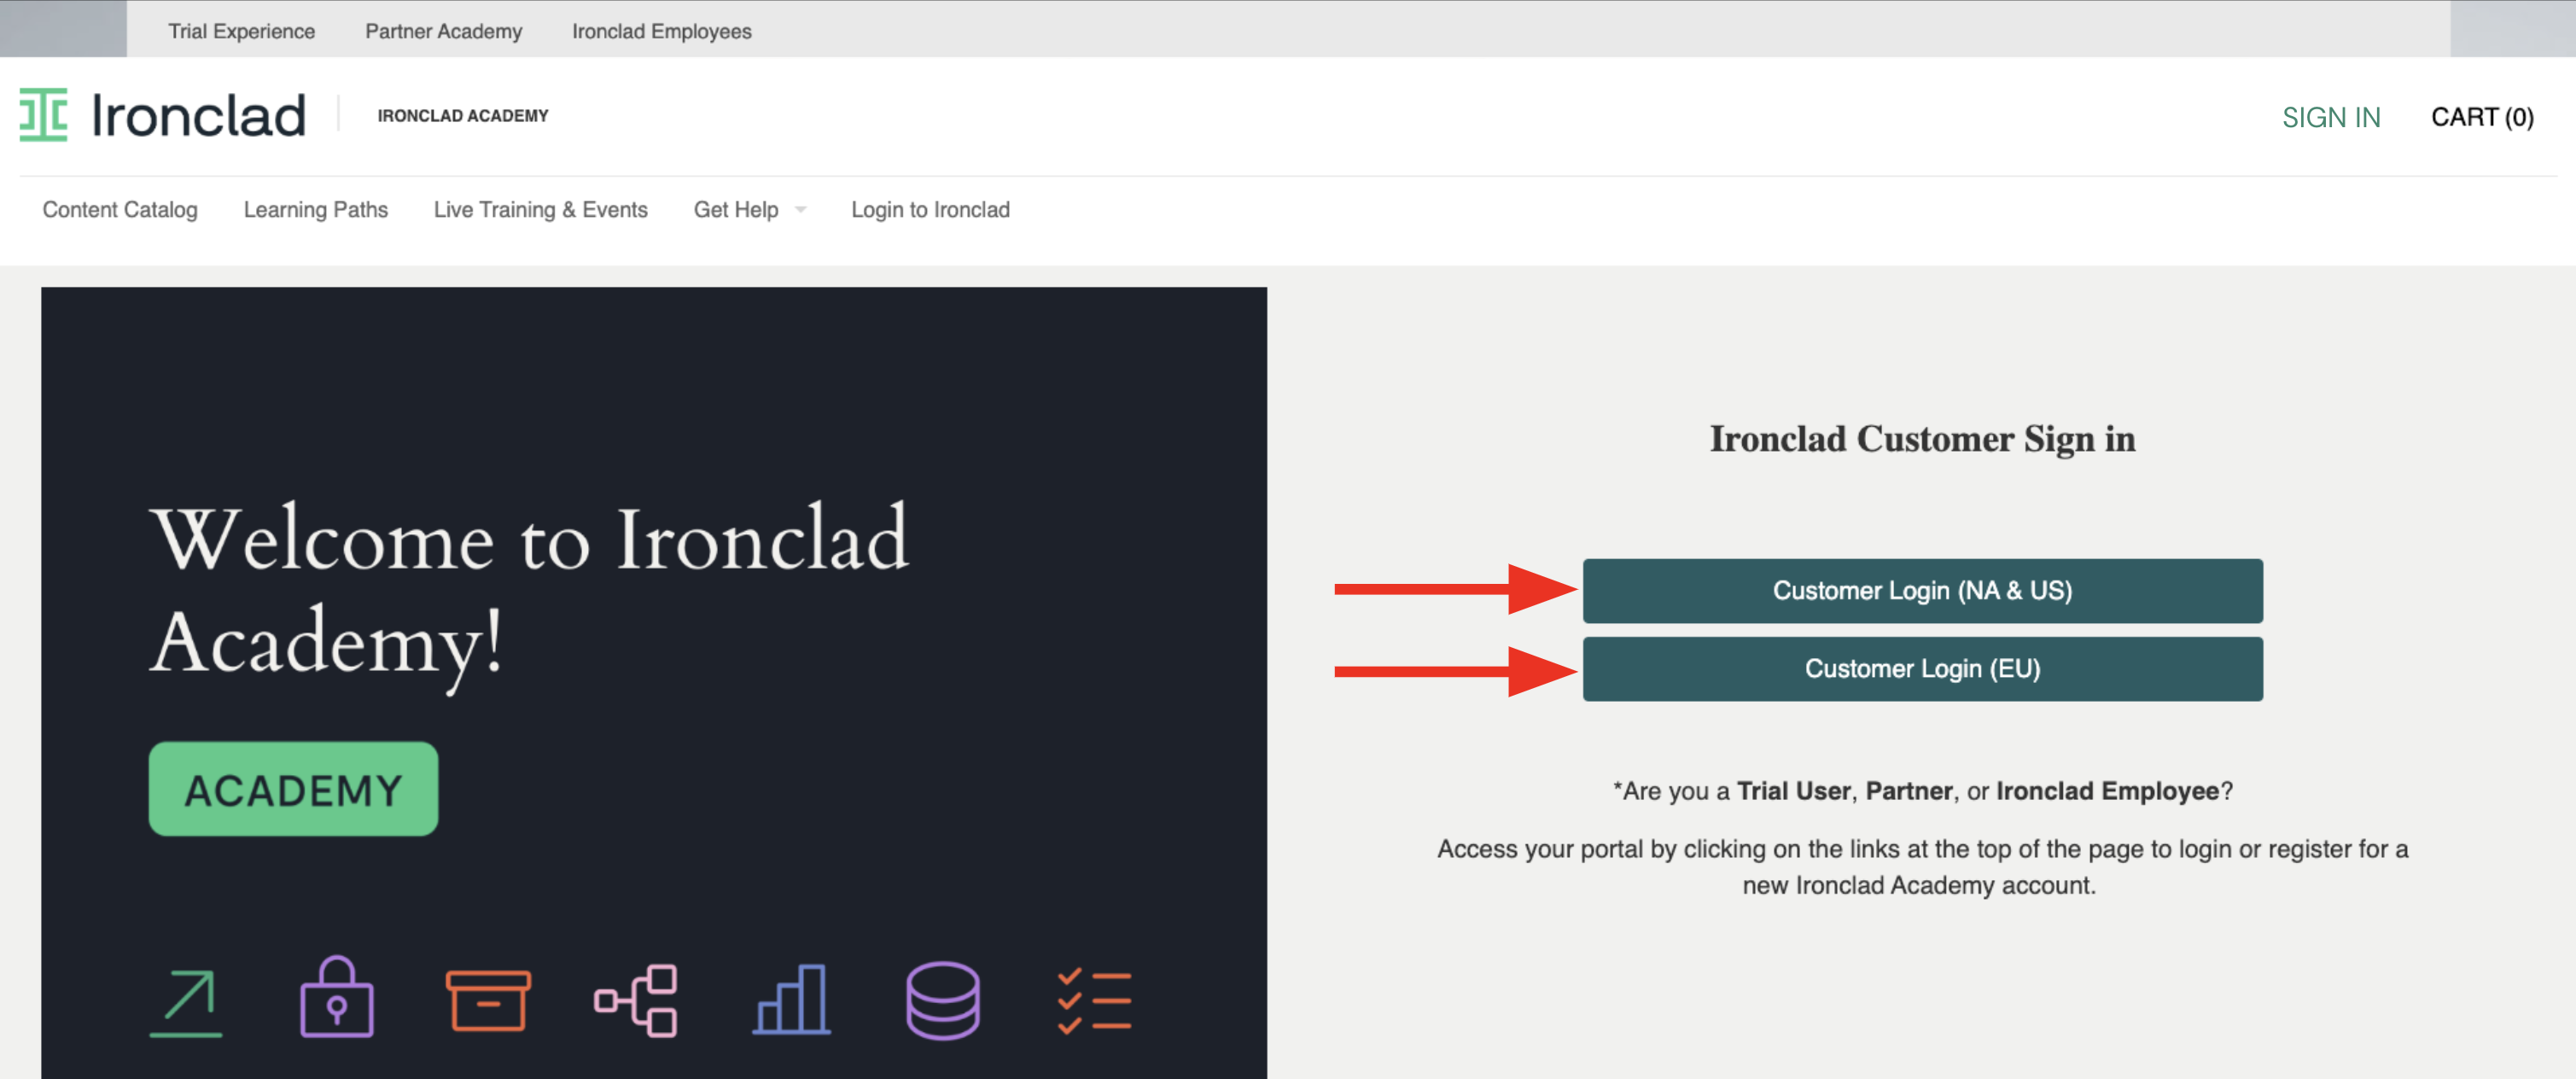The height and width of the screenshot is (1079, 2576).
Task: Open the Partner Academy portal link
Action: pos(443,31)
